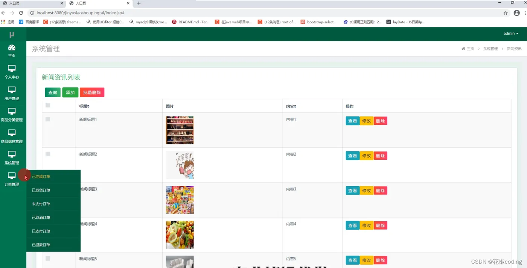The image size is (527, 268).
Task: Check the box for 新闻标题5 row
Action: coord(48,259)
